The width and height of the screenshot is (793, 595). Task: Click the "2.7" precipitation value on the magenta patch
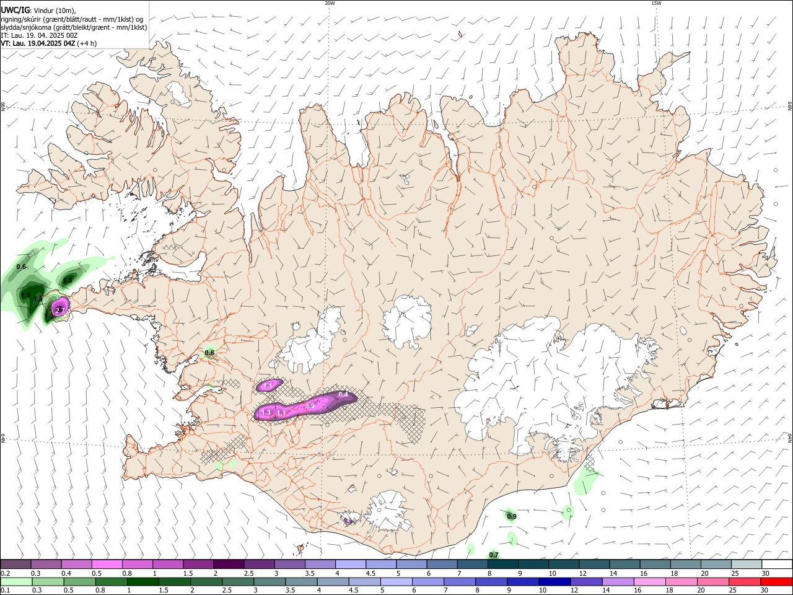pyautogui.click(x=60, y=310)
